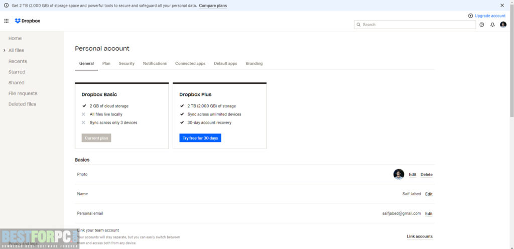Dismiss the storage promotion banner

(502, 6)
